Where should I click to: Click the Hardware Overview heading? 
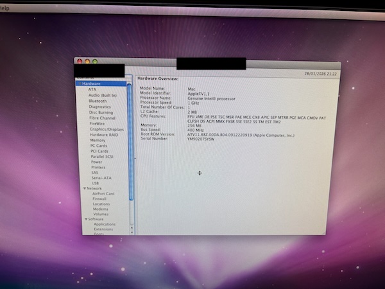tap(158, 78)
